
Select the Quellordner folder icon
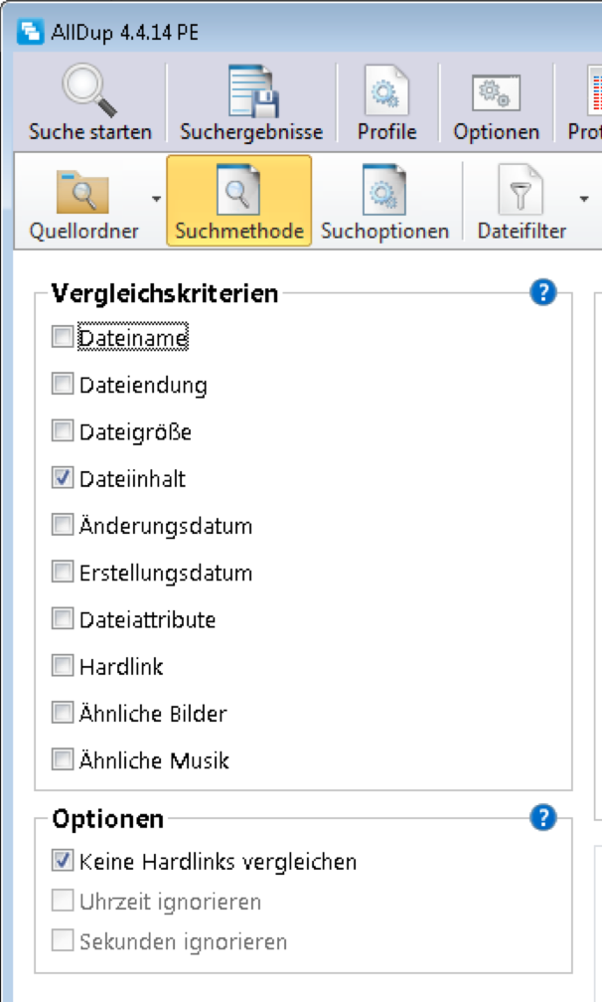pyautogui.click(x=82, y=192)
